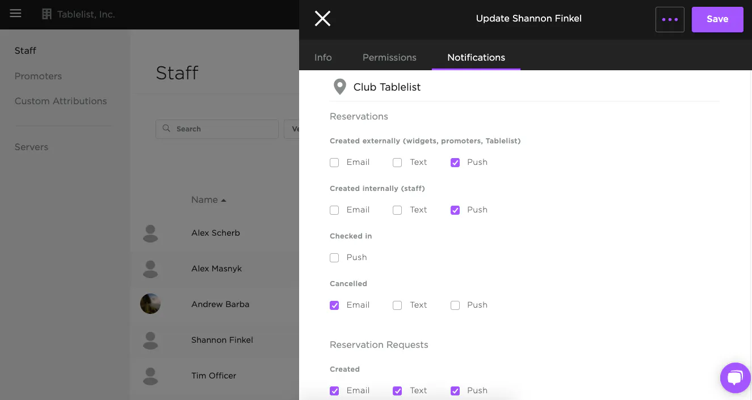Uncheck Email for Cancelled reservations
The image size is (752, 400).
334,305
